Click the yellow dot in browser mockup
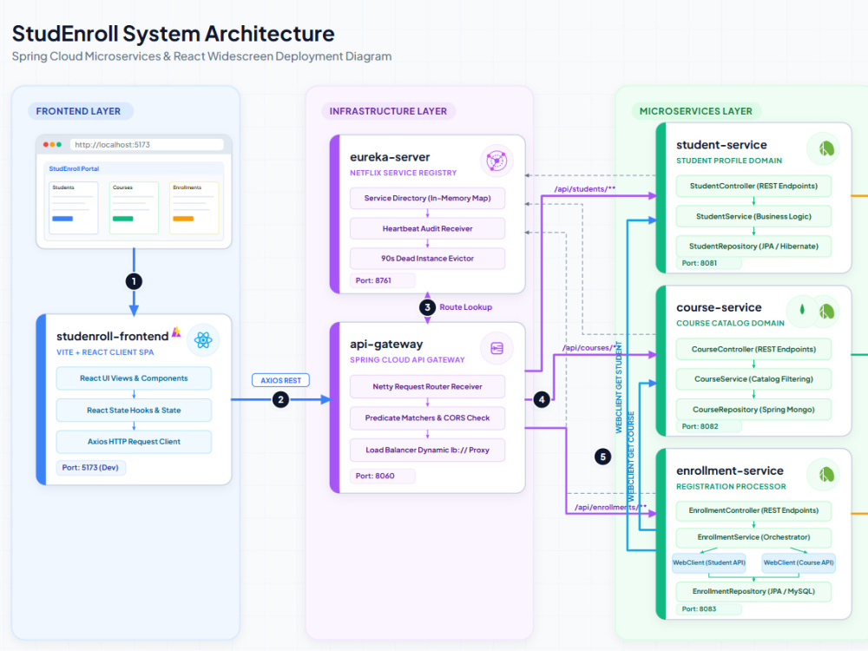Screen dimensions: 868x651 click(53, 144)
